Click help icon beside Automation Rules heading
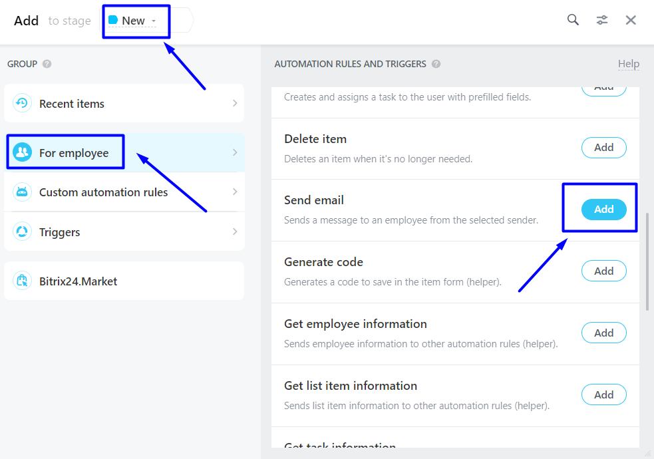Viewport: 654px width, 459px height. click(436, 64)
